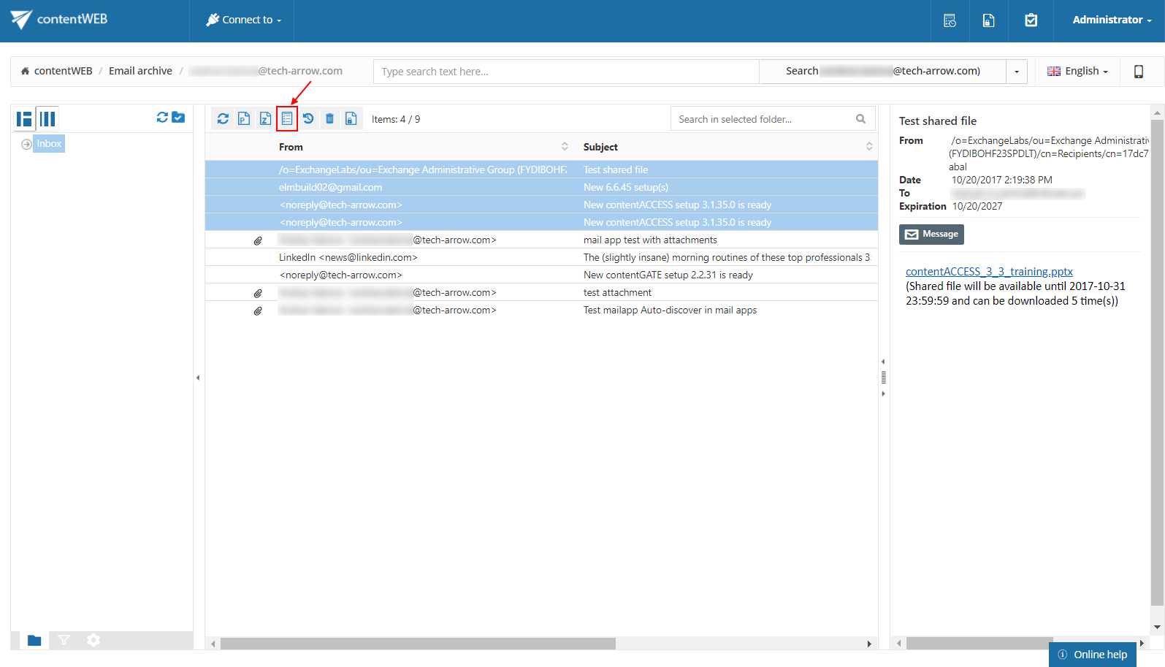
Task: Open the task list with clock icon in header
Action: point(950,20)
